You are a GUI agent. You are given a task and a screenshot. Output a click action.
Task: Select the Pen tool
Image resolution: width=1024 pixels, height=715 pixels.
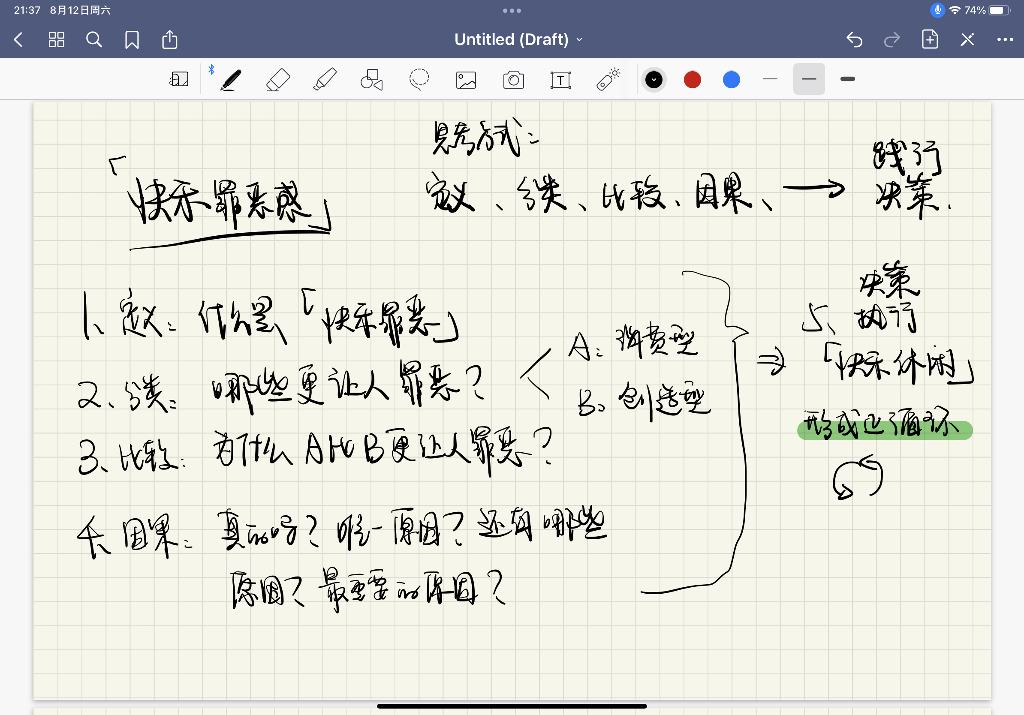coord(231,80)
